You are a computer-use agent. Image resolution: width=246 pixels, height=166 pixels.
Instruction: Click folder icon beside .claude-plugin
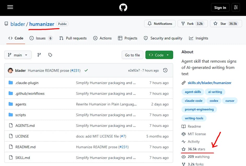(x=11, y=82)
